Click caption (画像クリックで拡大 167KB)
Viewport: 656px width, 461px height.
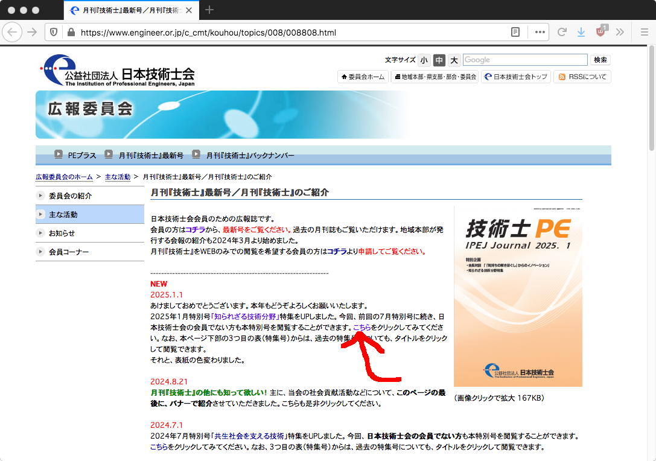coord(498,398)
